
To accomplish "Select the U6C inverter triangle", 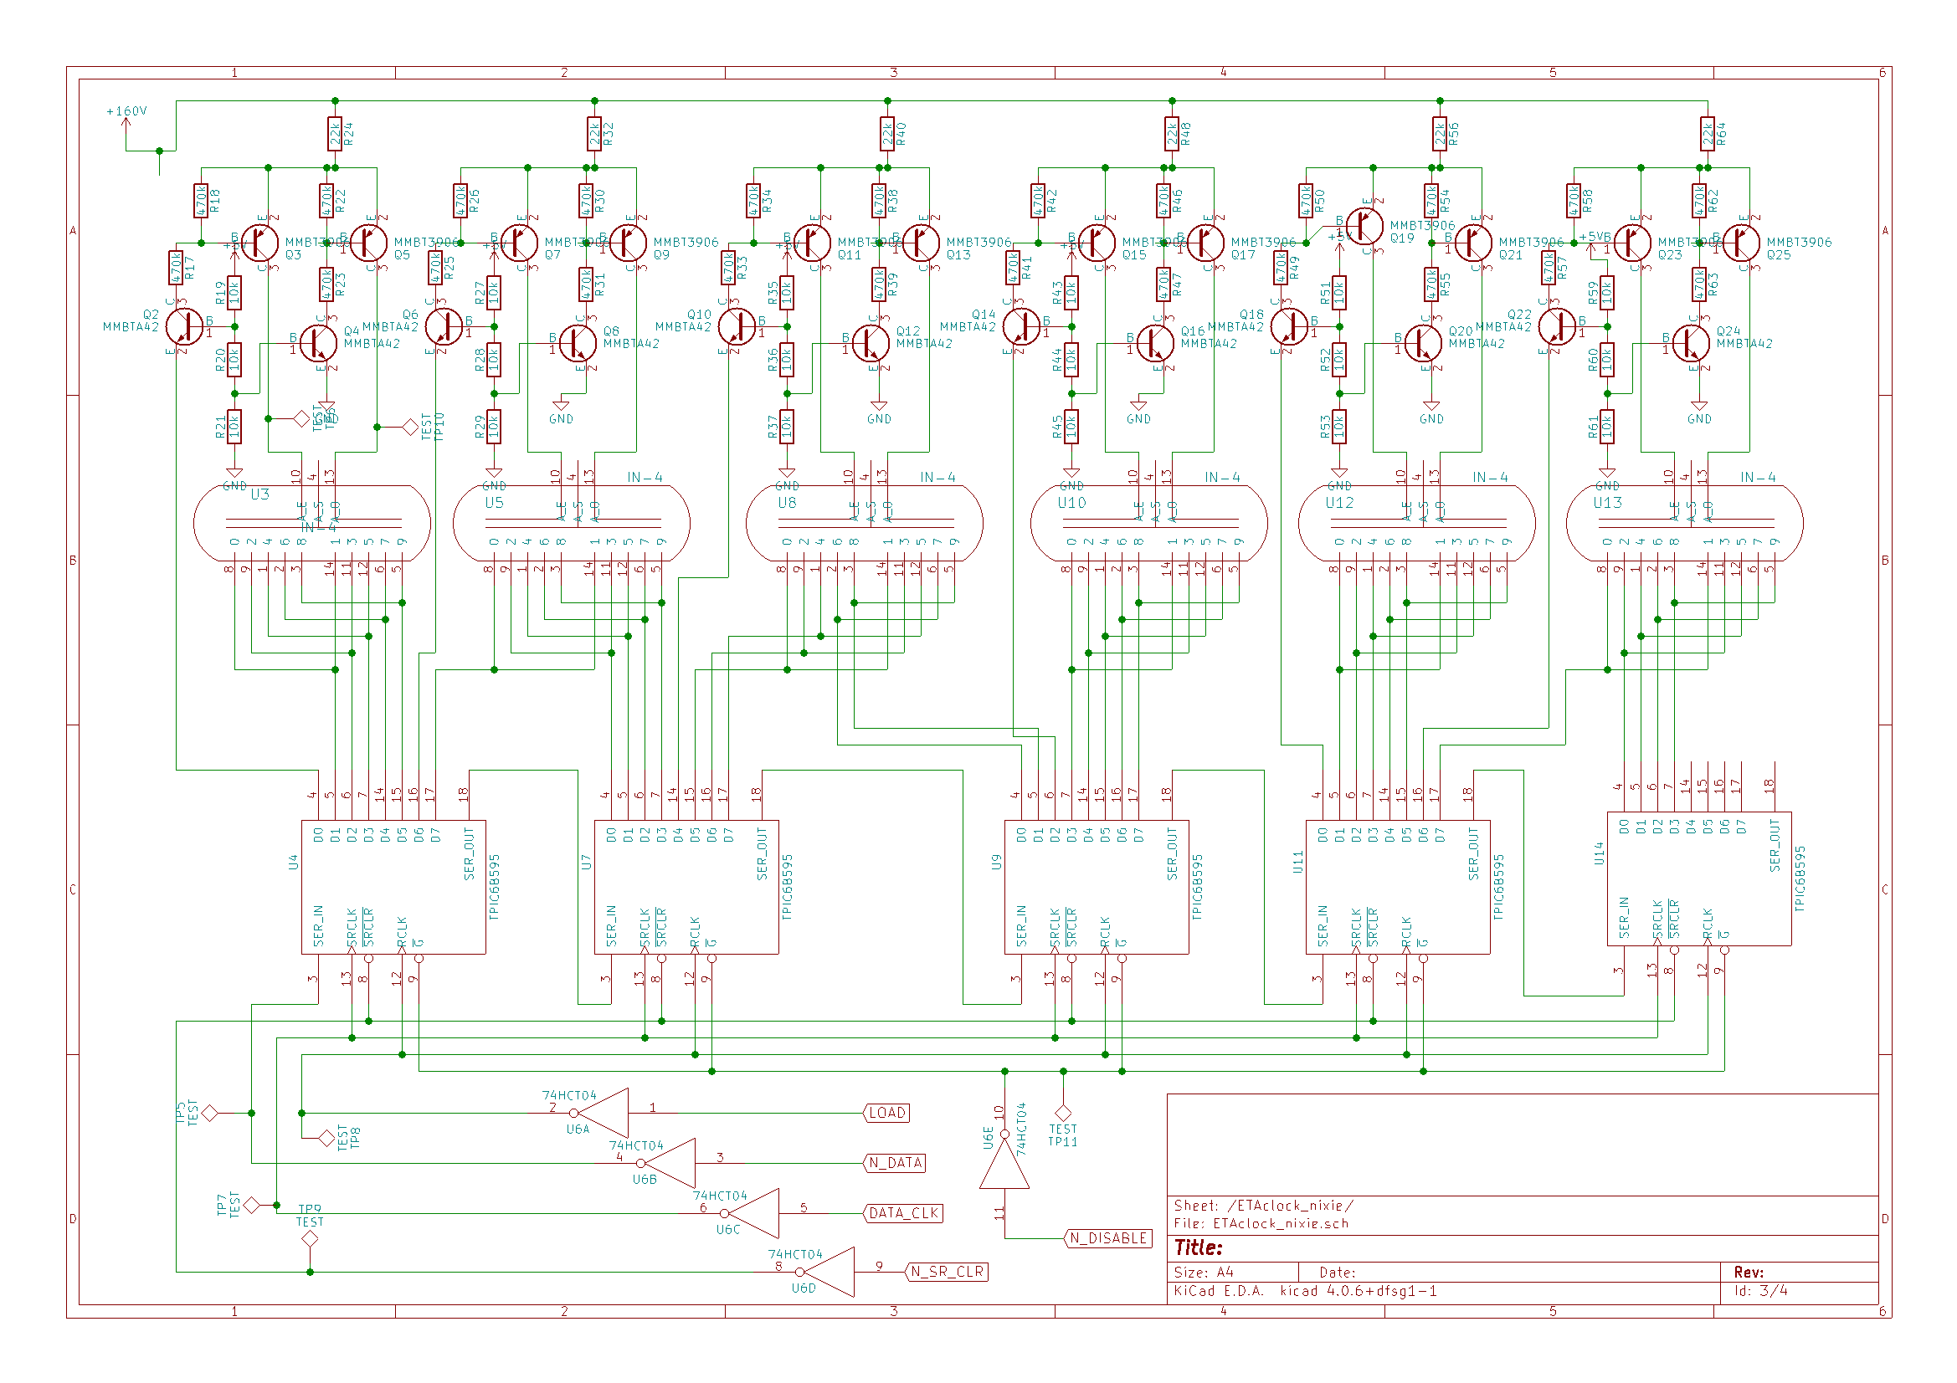I will click(753, 1213).
